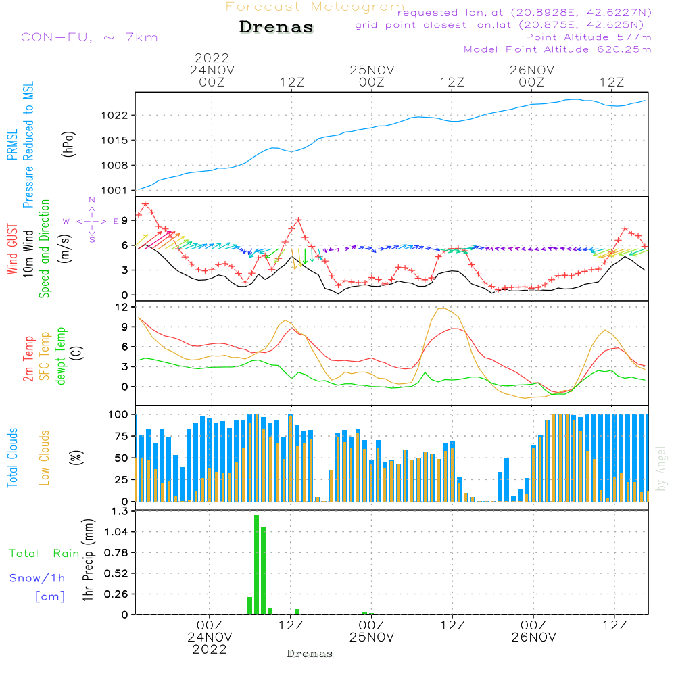Image resolution: width=676 pixels, height=676 pixels.
Task: Click the N-W-E-S compass rose
Action: [x=91, y=221]
